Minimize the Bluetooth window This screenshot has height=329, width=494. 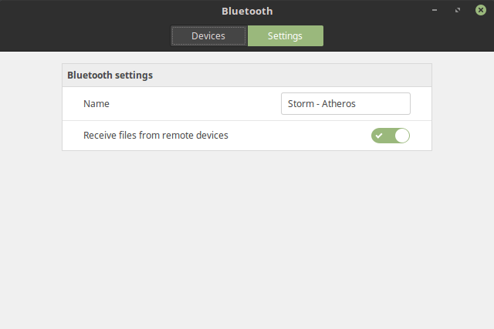435,10
